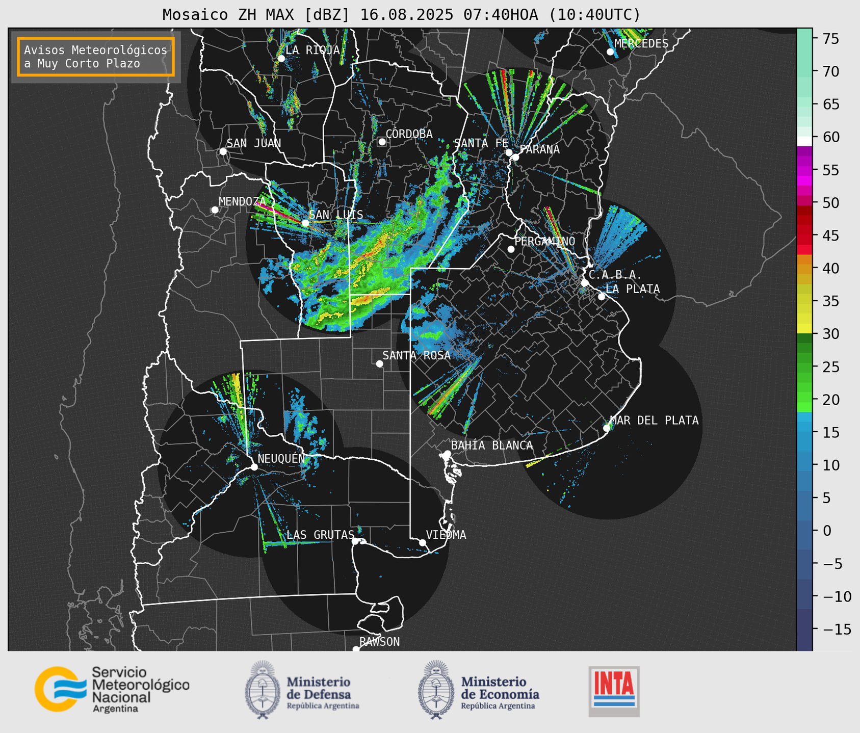
Task: Click the Mercedes city dot
Action: [610, 52]
